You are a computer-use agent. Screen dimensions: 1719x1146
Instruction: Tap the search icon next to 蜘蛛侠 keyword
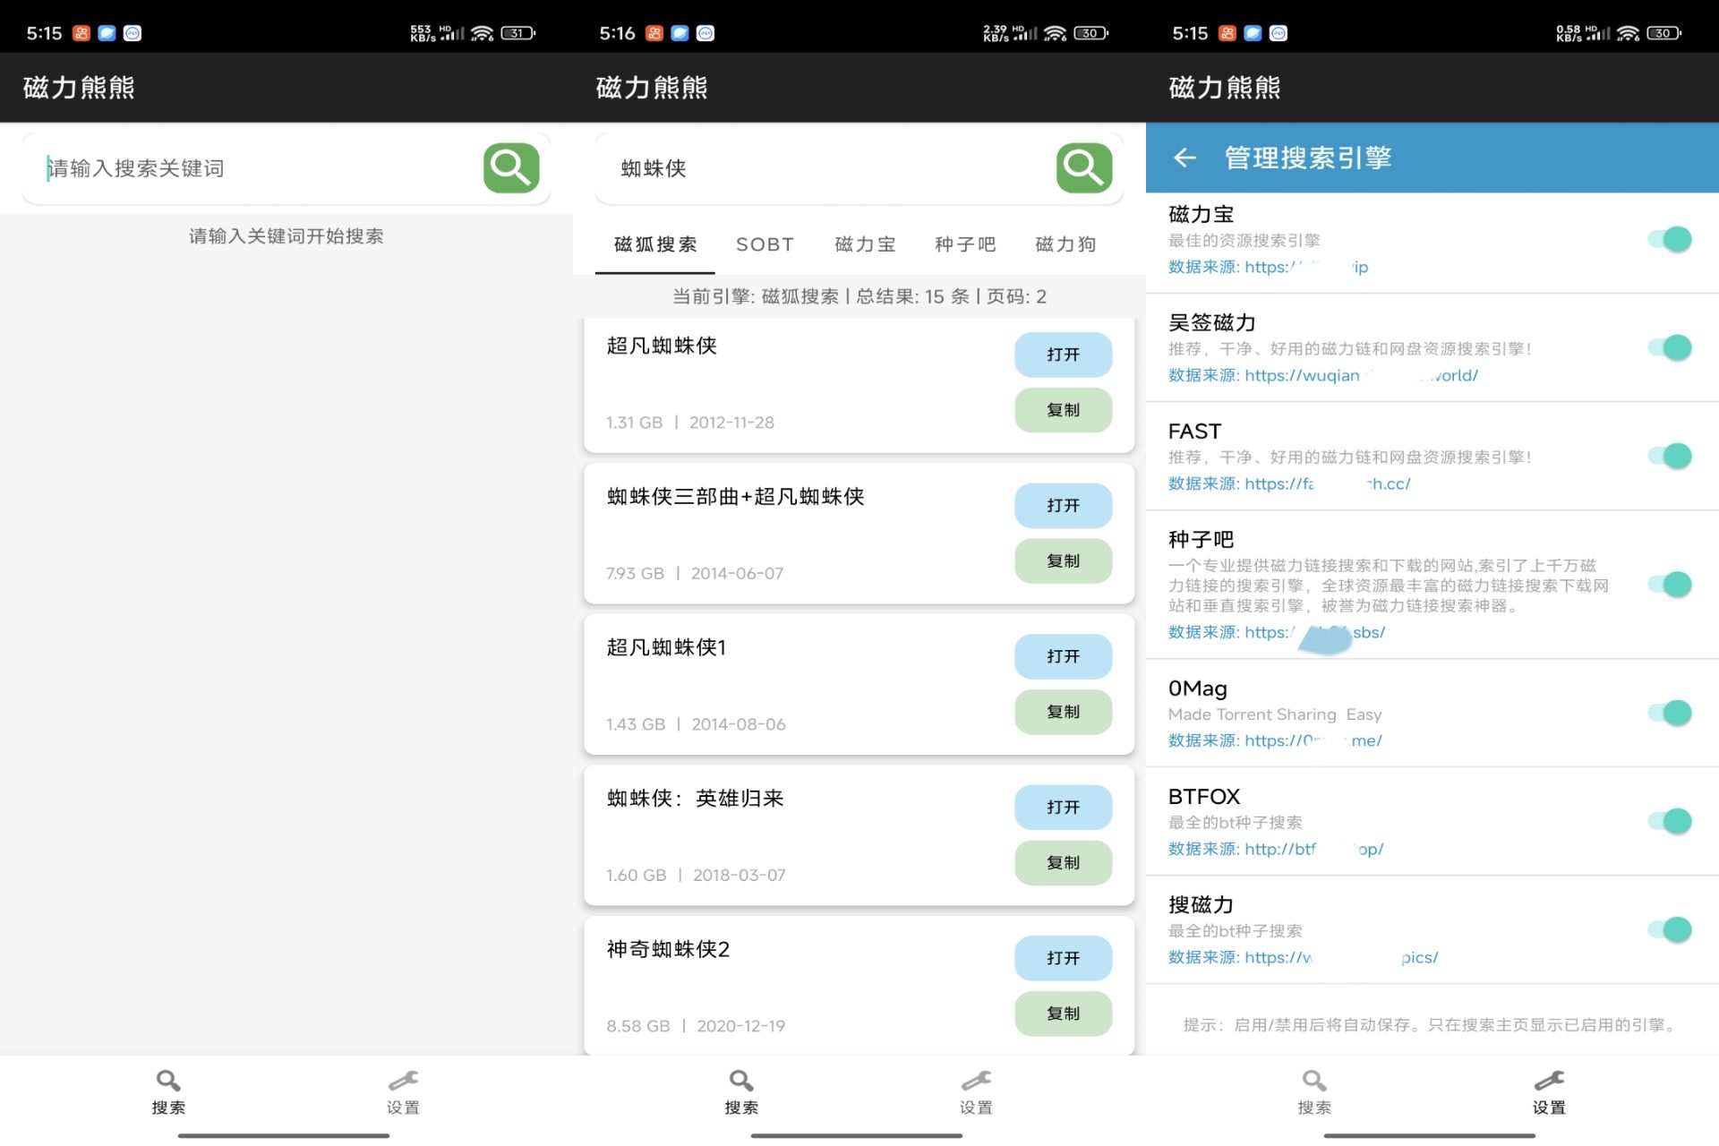1082,168
